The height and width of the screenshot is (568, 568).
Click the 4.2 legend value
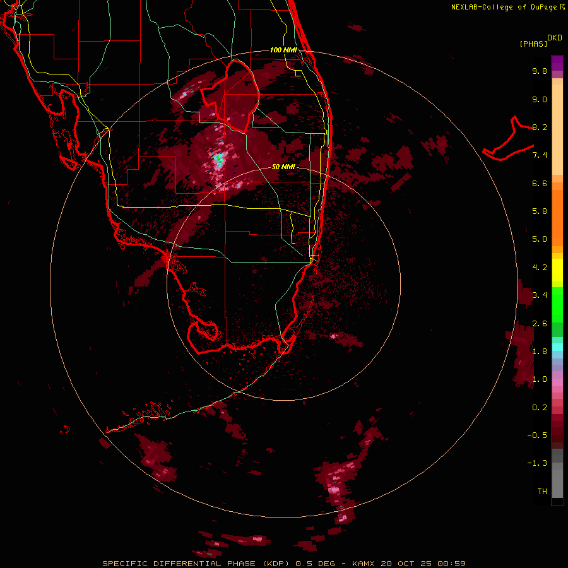point(540,268)
